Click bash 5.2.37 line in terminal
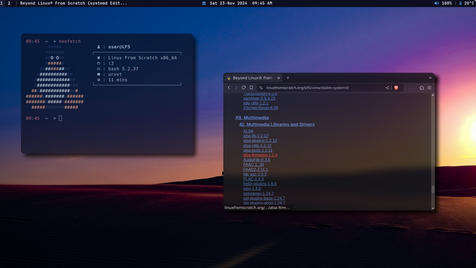 (x=123, y=69)
